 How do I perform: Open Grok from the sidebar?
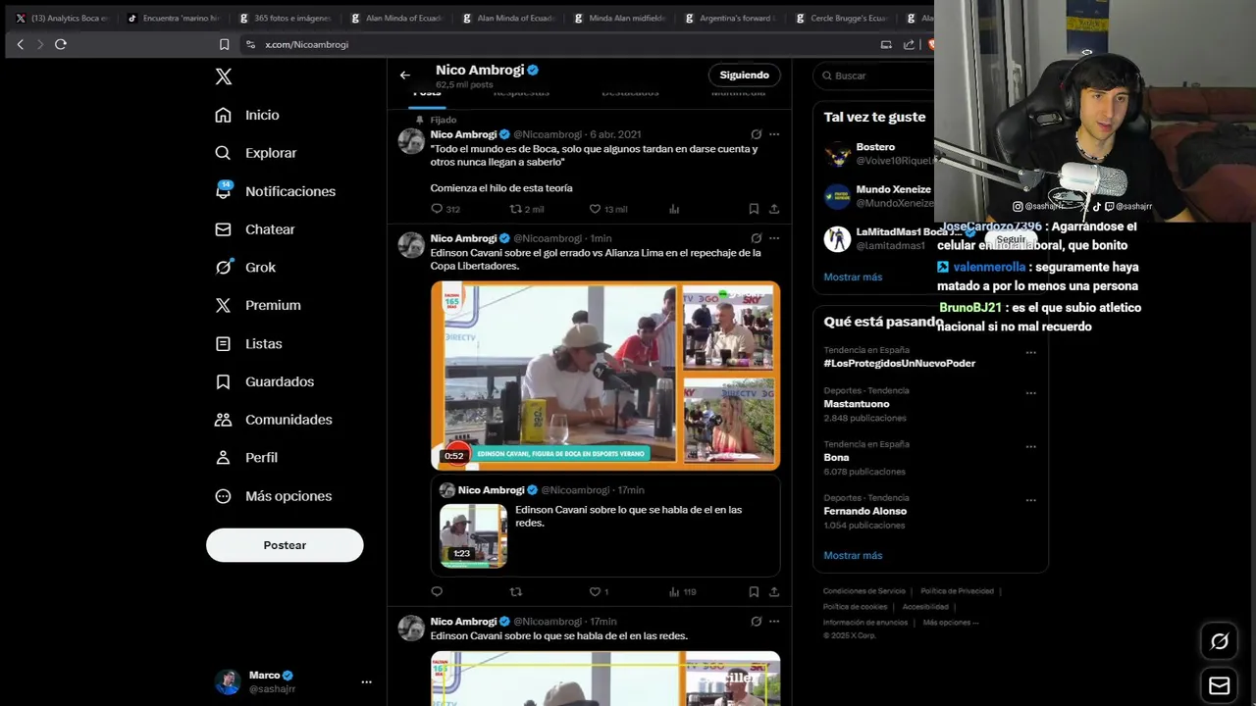tap(245, 267)
